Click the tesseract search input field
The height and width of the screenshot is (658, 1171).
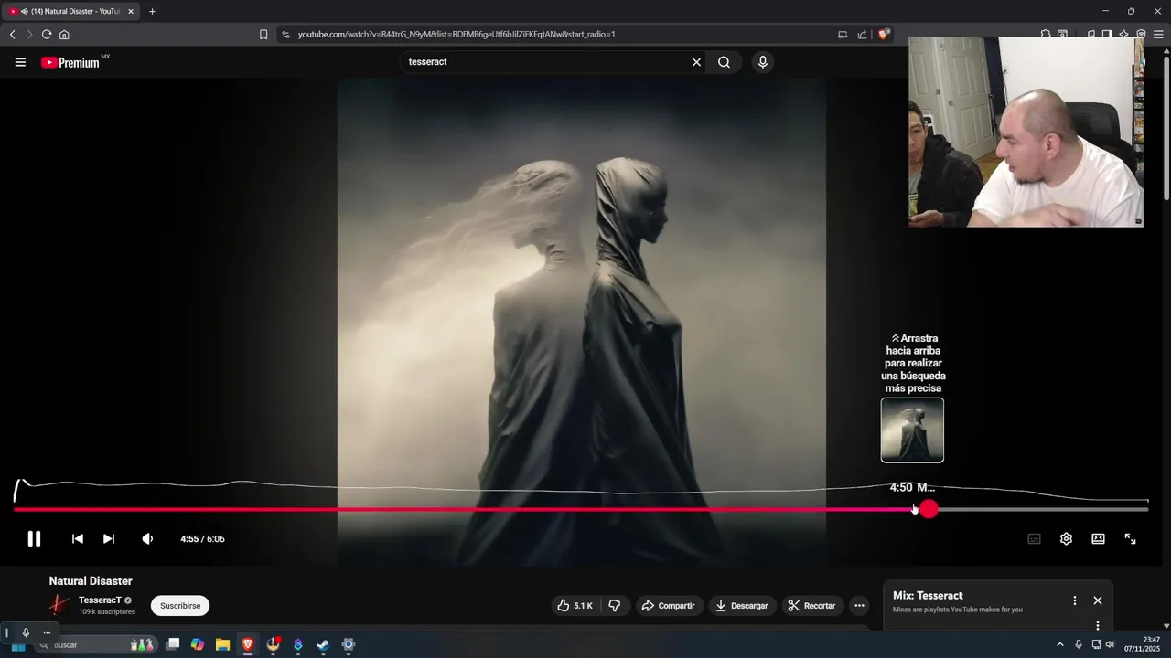pos(544,62)
